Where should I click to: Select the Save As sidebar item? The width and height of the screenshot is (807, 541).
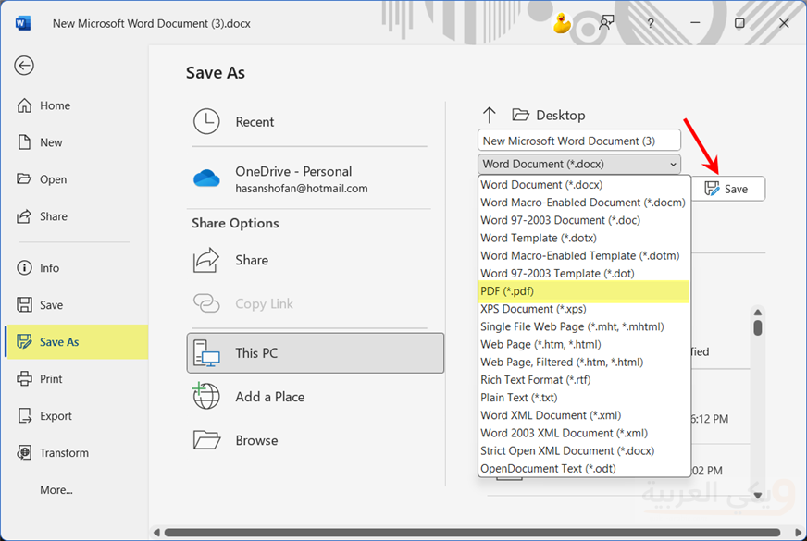click(77, 342)
